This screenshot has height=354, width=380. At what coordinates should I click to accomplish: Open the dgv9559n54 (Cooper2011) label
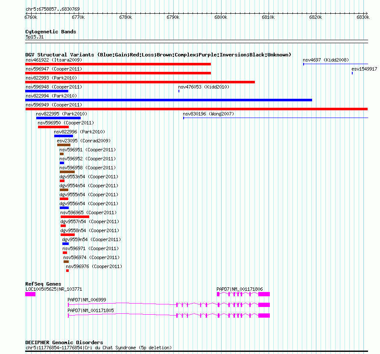(x=92, y=239)
